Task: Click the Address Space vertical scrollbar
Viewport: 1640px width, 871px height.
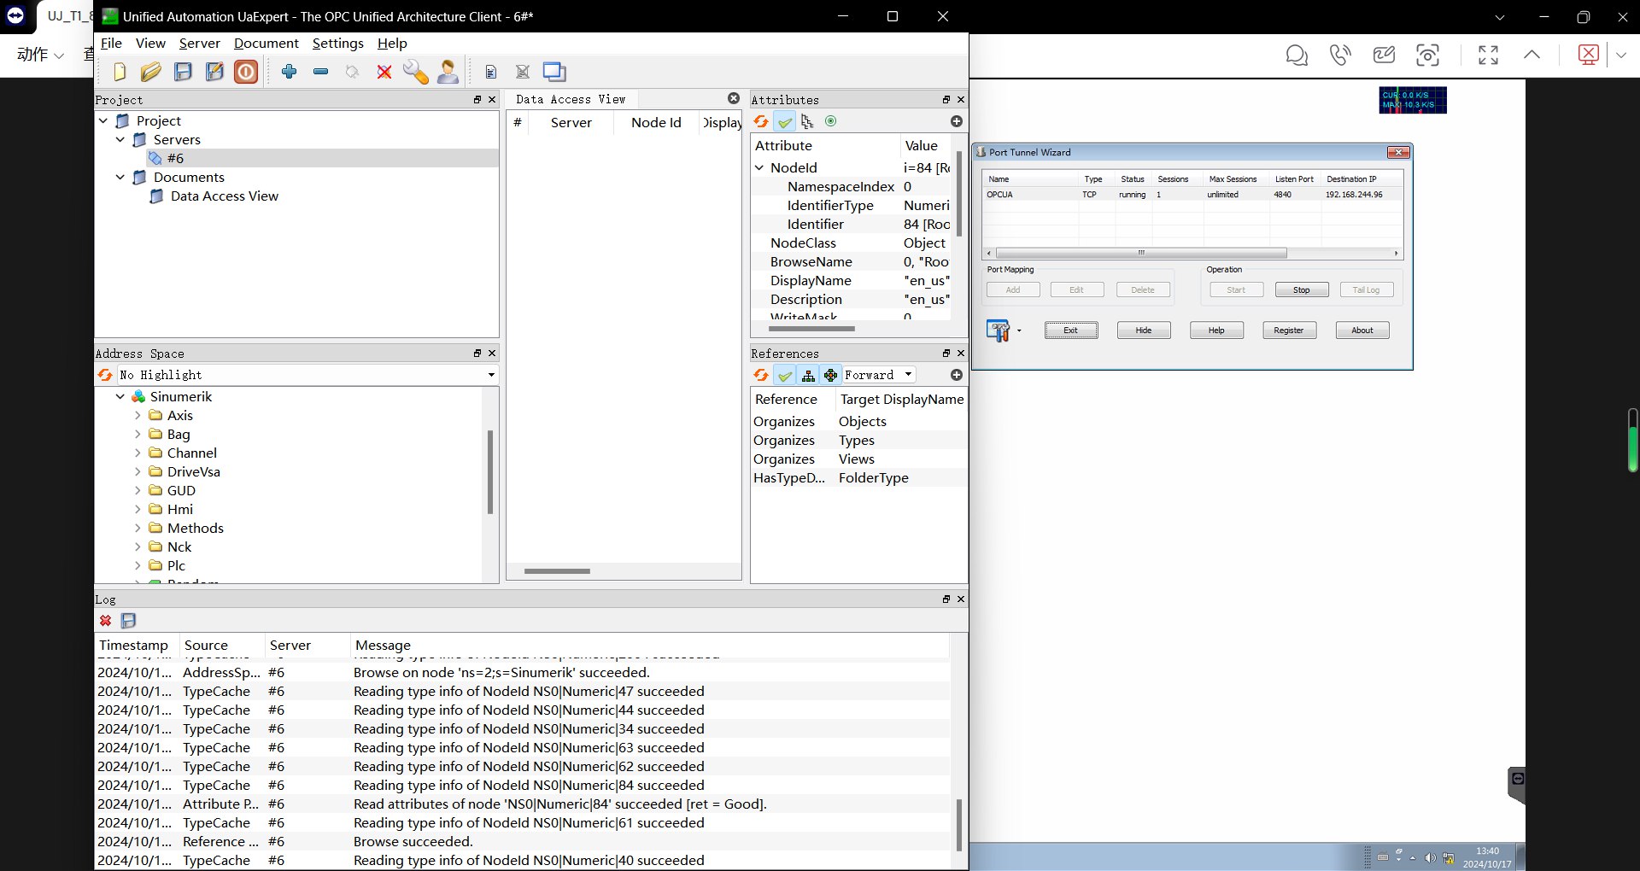Action: [490, 472]
